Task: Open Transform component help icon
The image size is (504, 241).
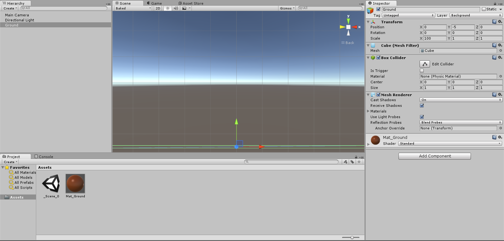Action: (494, 22)
